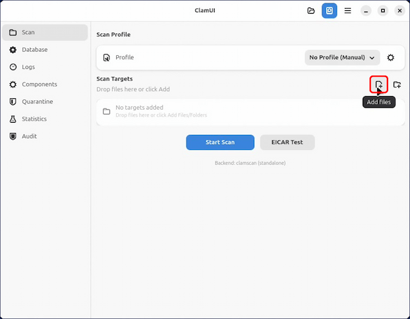Click the Components gear icon in sidebar
This screenshot has width=410, height=319.
(13, 85)
